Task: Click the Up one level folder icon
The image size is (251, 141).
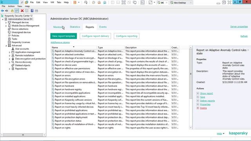Action: (12, 11)
